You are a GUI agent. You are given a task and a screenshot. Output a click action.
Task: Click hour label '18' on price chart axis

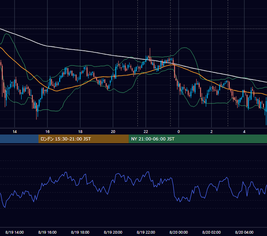tap(80, 132)
